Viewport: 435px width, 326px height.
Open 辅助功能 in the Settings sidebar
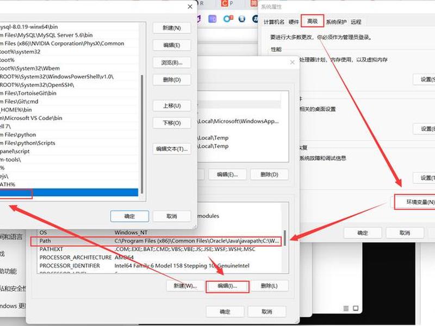(x=8, y=271)
